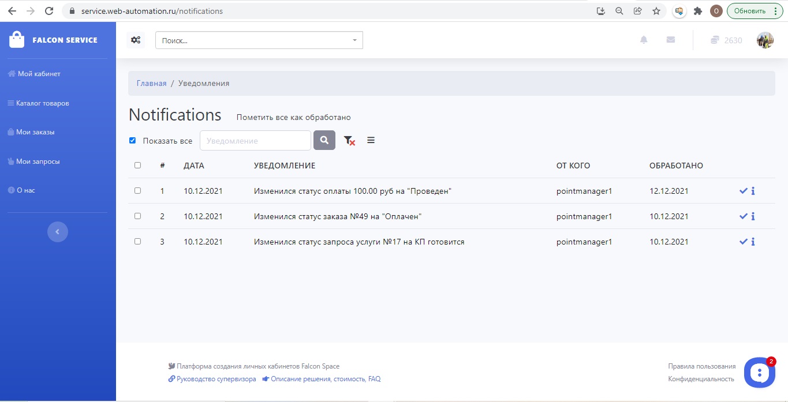Collapse the left sidebar with chevron
The image size is (788, 402).
(x=57, y=232)
